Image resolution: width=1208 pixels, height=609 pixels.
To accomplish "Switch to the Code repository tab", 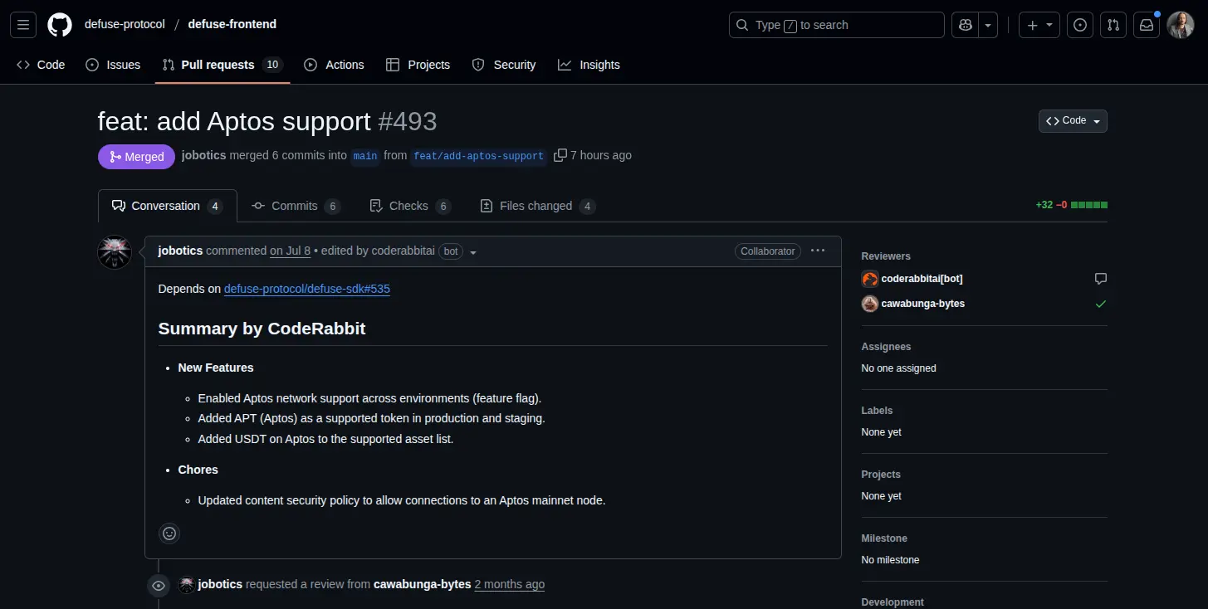I will 41,65.
